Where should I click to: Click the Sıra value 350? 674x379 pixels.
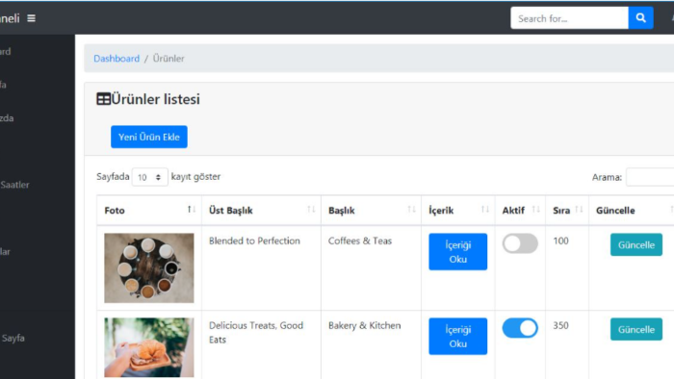pyautogui.click(x=560, y=325)
